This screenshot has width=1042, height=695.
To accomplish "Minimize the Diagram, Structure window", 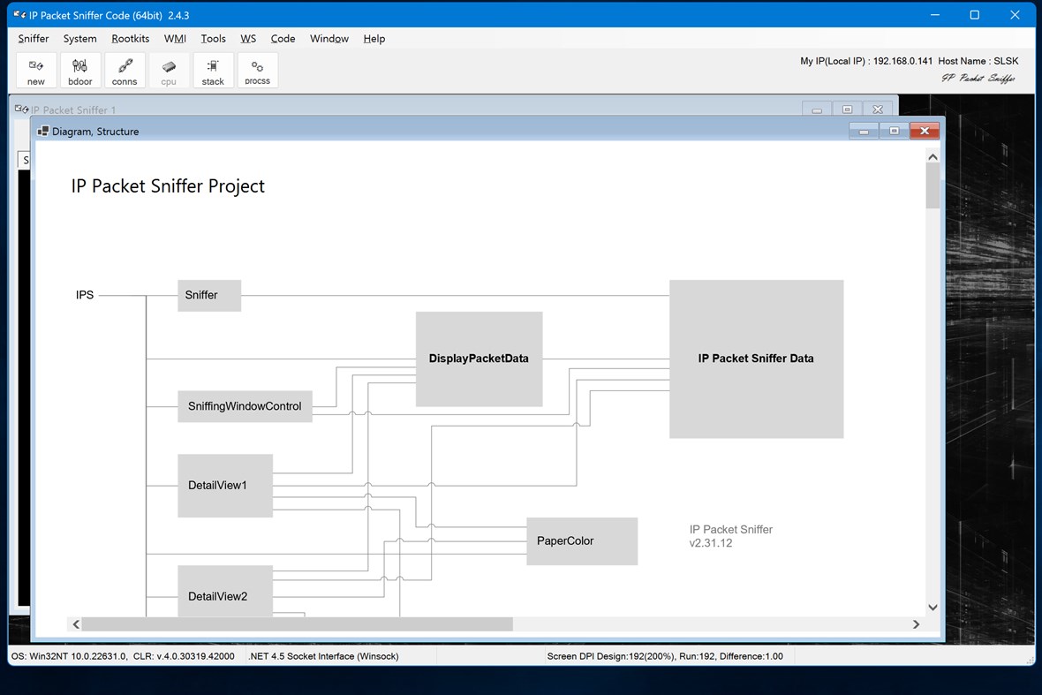I will (864, 131).
